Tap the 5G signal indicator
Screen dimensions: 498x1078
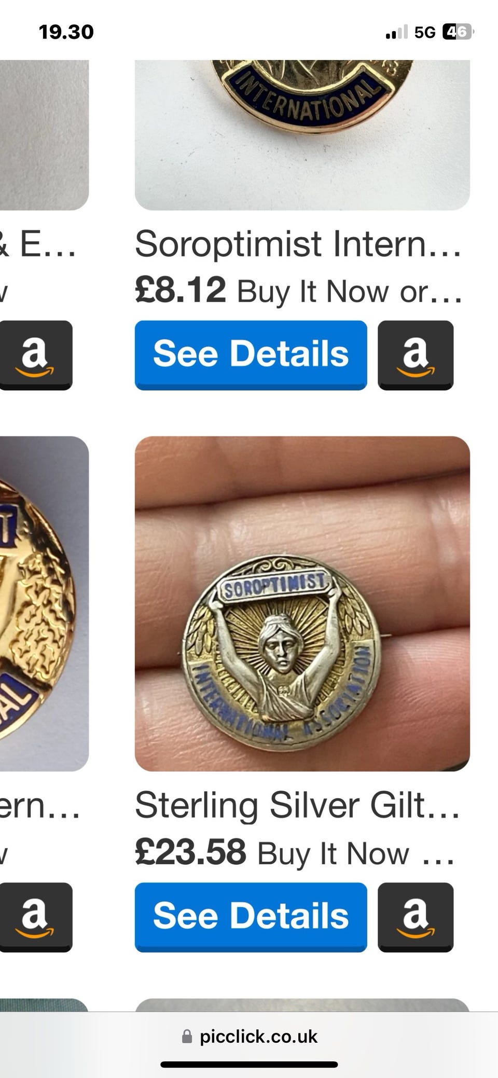pyautogui.click(x=425, y=33)
